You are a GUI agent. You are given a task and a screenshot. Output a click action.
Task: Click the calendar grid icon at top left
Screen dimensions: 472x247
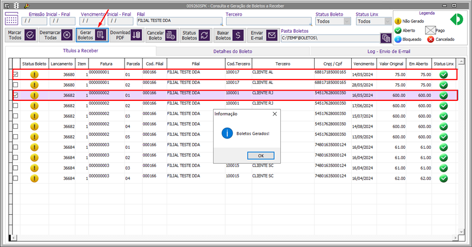point(11,20)
